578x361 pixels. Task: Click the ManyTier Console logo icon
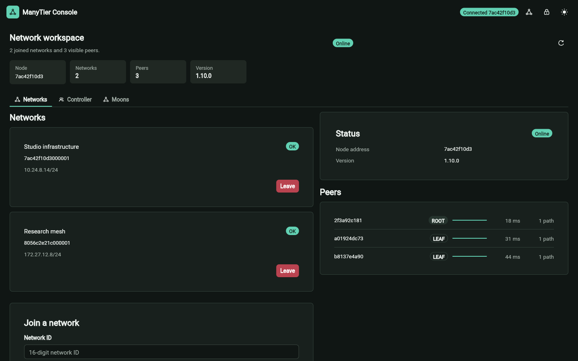(x=13, y=12)
